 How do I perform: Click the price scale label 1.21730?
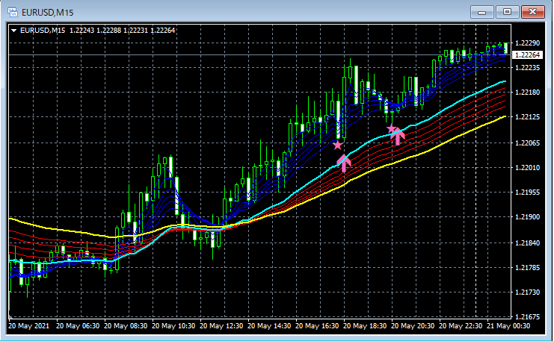[528, 292]
